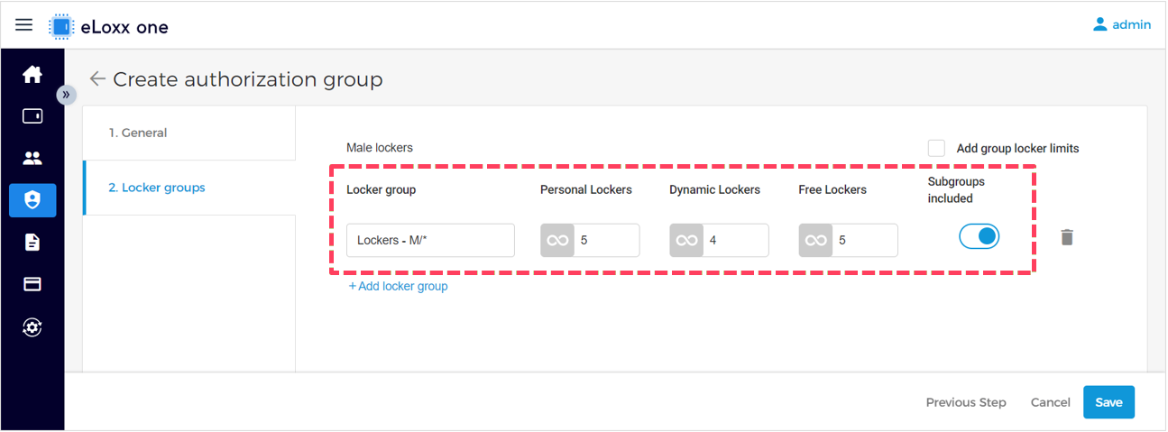The image size is (1168, 432).
Task: Click the Personal Lockers column header
Action: [586, 189]
